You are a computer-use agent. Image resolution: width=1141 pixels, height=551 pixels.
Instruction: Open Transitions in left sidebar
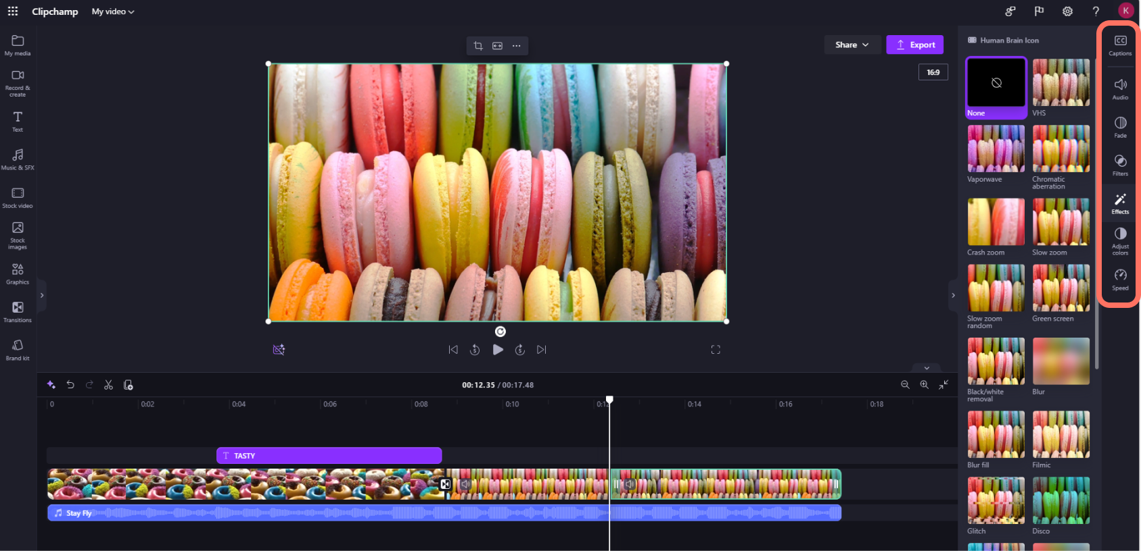(18, 311)
